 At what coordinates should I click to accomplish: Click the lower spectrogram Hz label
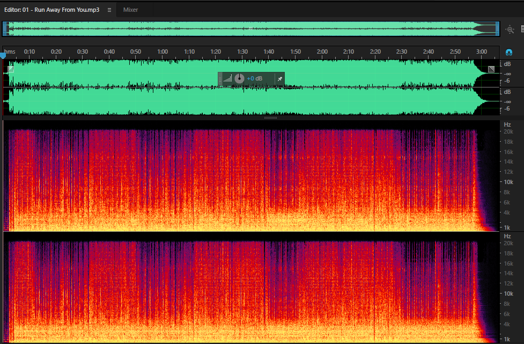coord(507,236)
